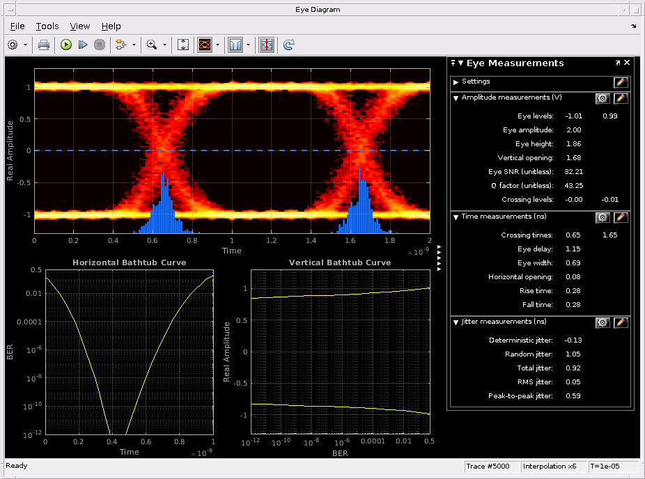Expand the Settings section

click(456, 82)
